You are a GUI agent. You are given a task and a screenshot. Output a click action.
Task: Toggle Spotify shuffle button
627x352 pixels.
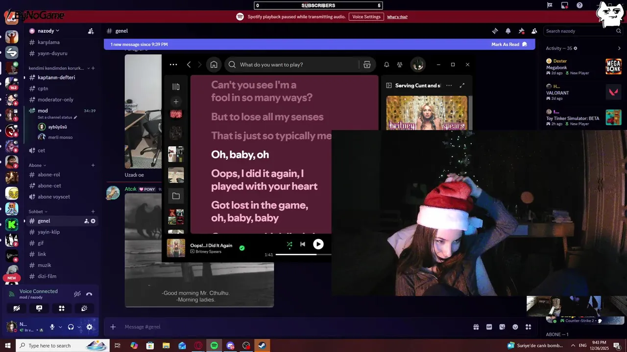pos(289,244)
